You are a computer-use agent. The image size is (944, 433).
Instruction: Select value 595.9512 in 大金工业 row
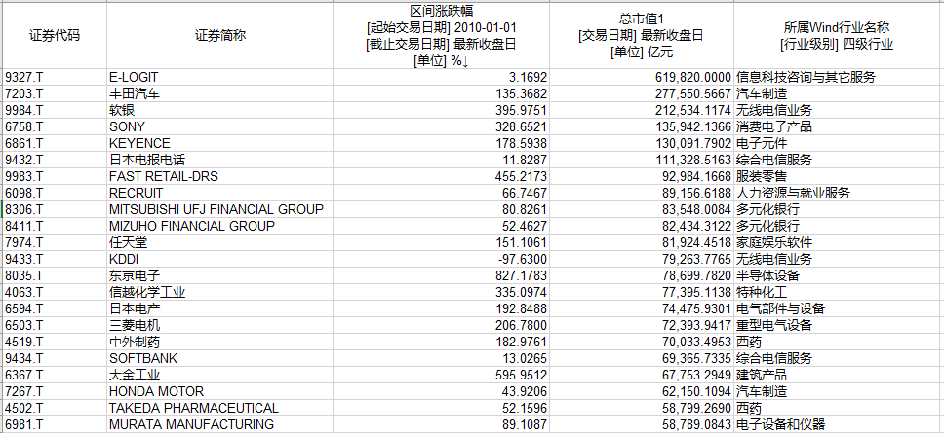pyautogui.click(x=442, y=376)
